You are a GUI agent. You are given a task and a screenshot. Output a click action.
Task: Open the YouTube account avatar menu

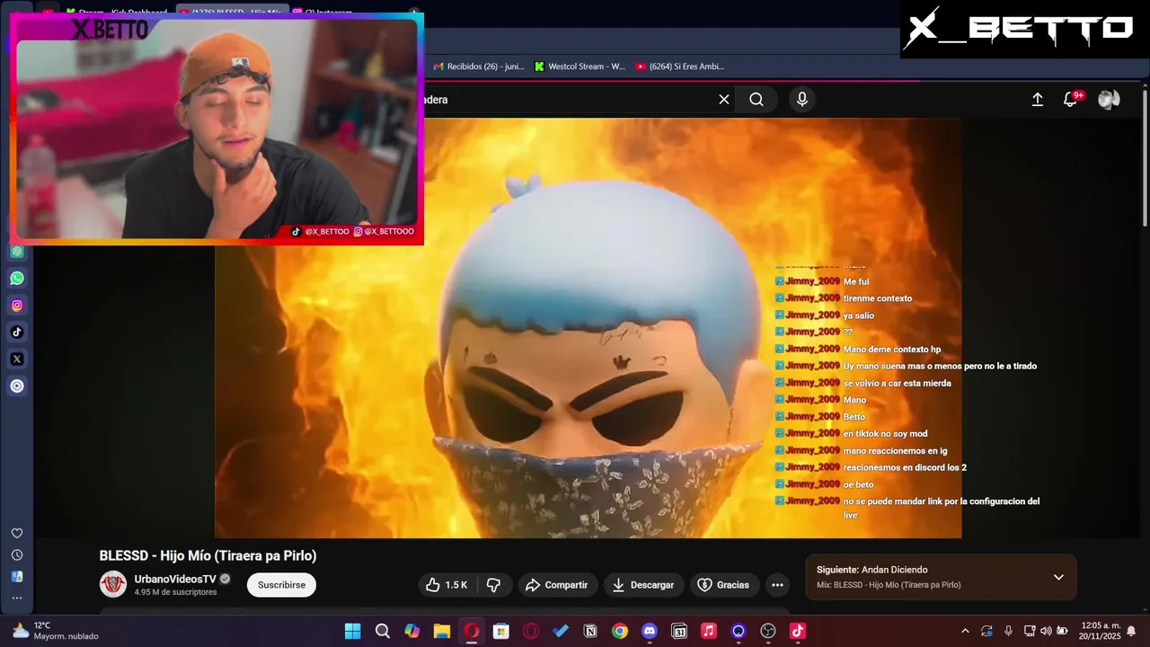click(1109, 100)
